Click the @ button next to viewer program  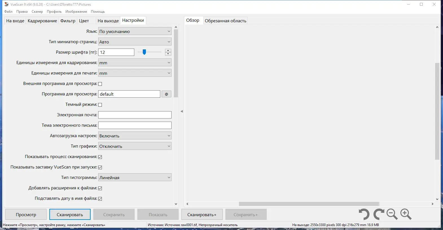tap(166, 94)
